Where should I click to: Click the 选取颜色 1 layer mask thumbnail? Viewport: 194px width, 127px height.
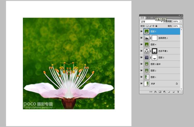(x=154, y=38)
